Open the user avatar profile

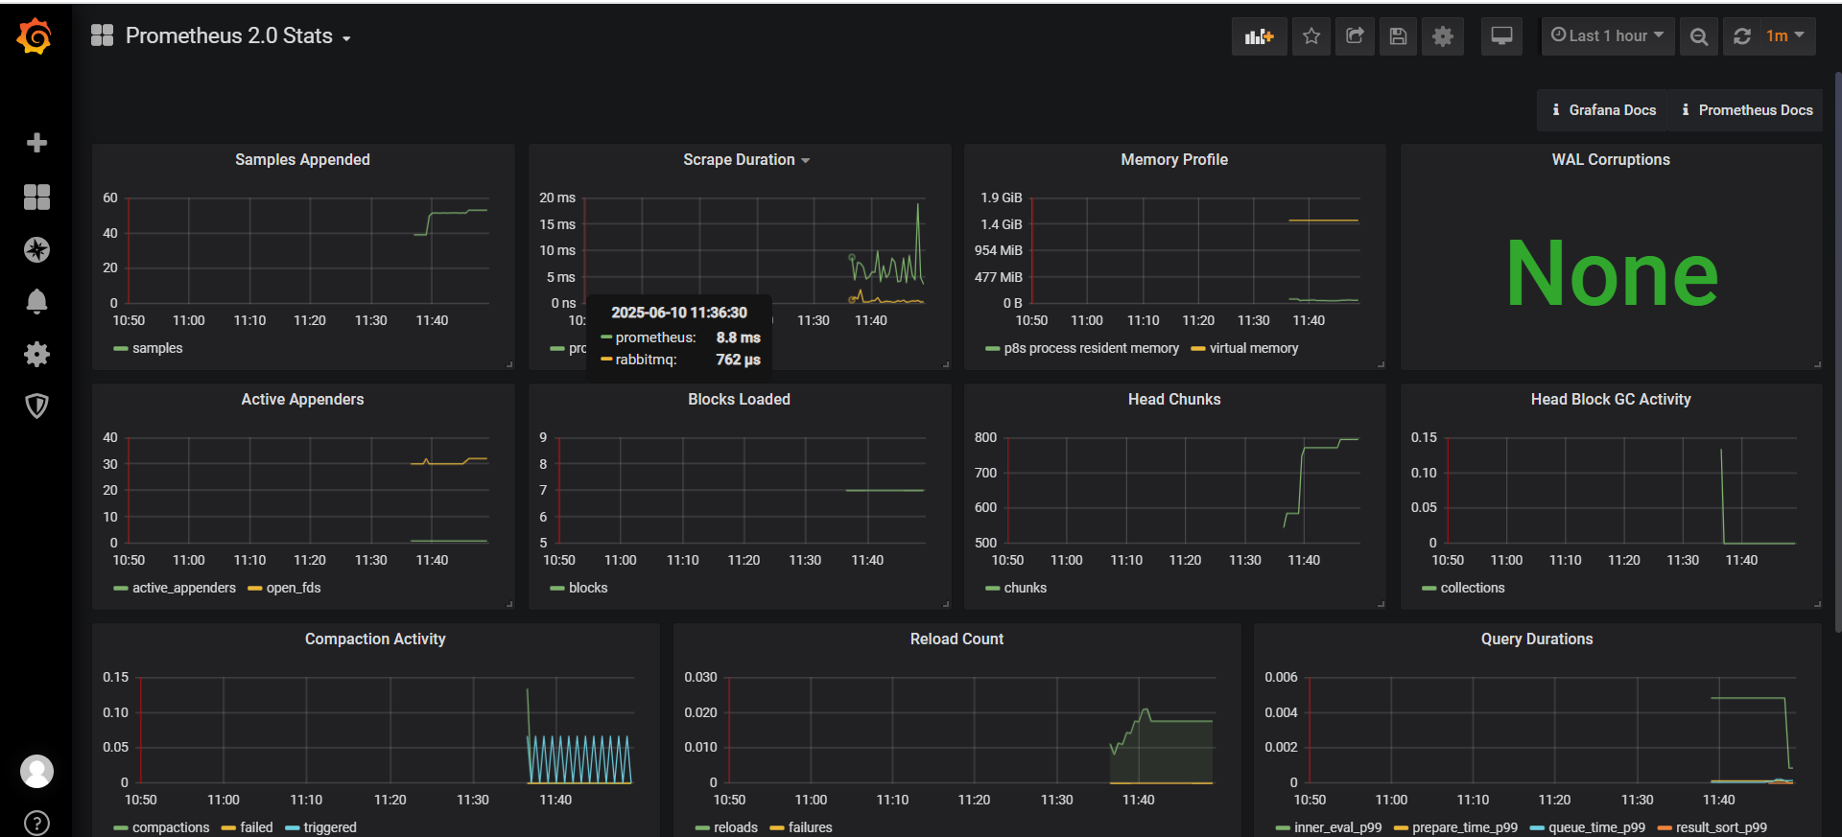click(36, 771)
